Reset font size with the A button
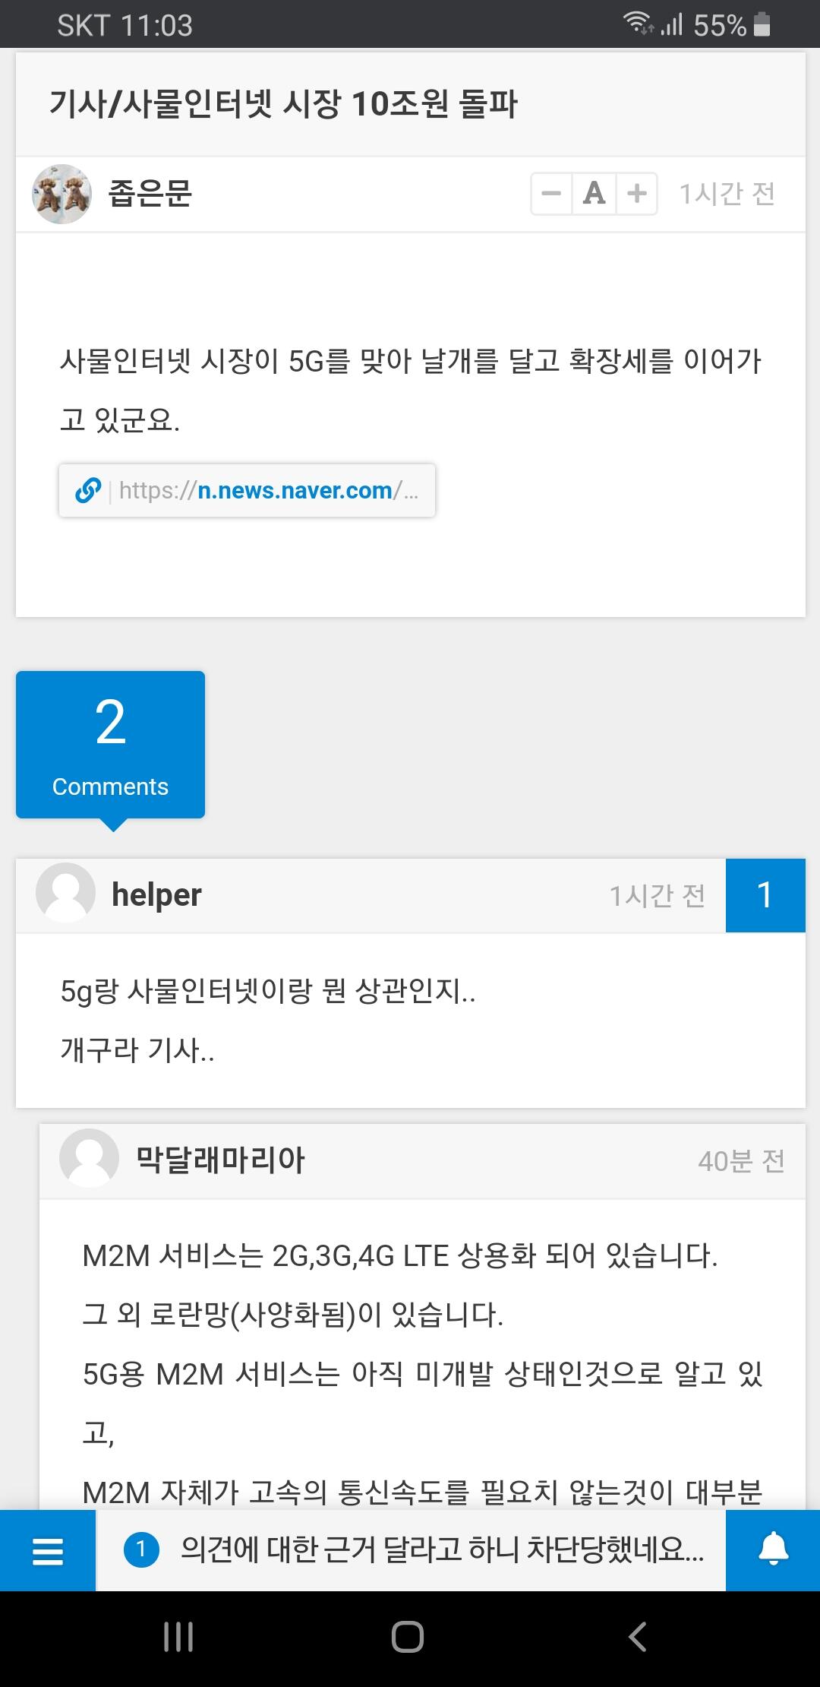The image size is (820, 1687). click(594, 194)
